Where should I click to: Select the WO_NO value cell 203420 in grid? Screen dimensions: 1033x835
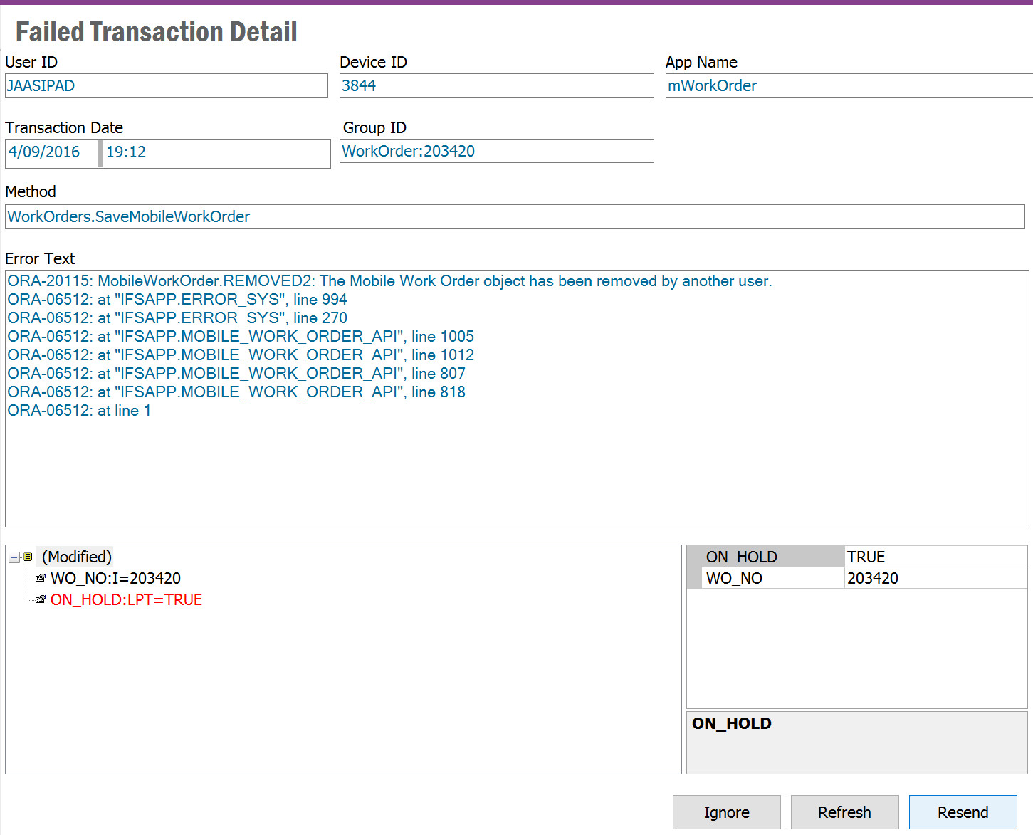click(x=934, y=578)
